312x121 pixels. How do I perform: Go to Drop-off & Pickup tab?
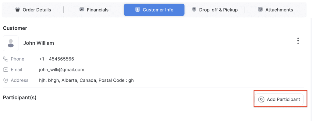point(214,10)
